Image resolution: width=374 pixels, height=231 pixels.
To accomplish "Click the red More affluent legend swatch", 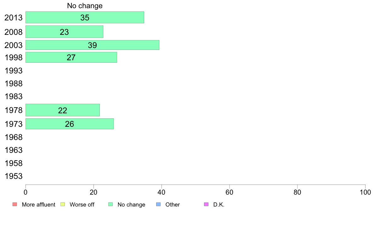I will (x=15, y=204).
